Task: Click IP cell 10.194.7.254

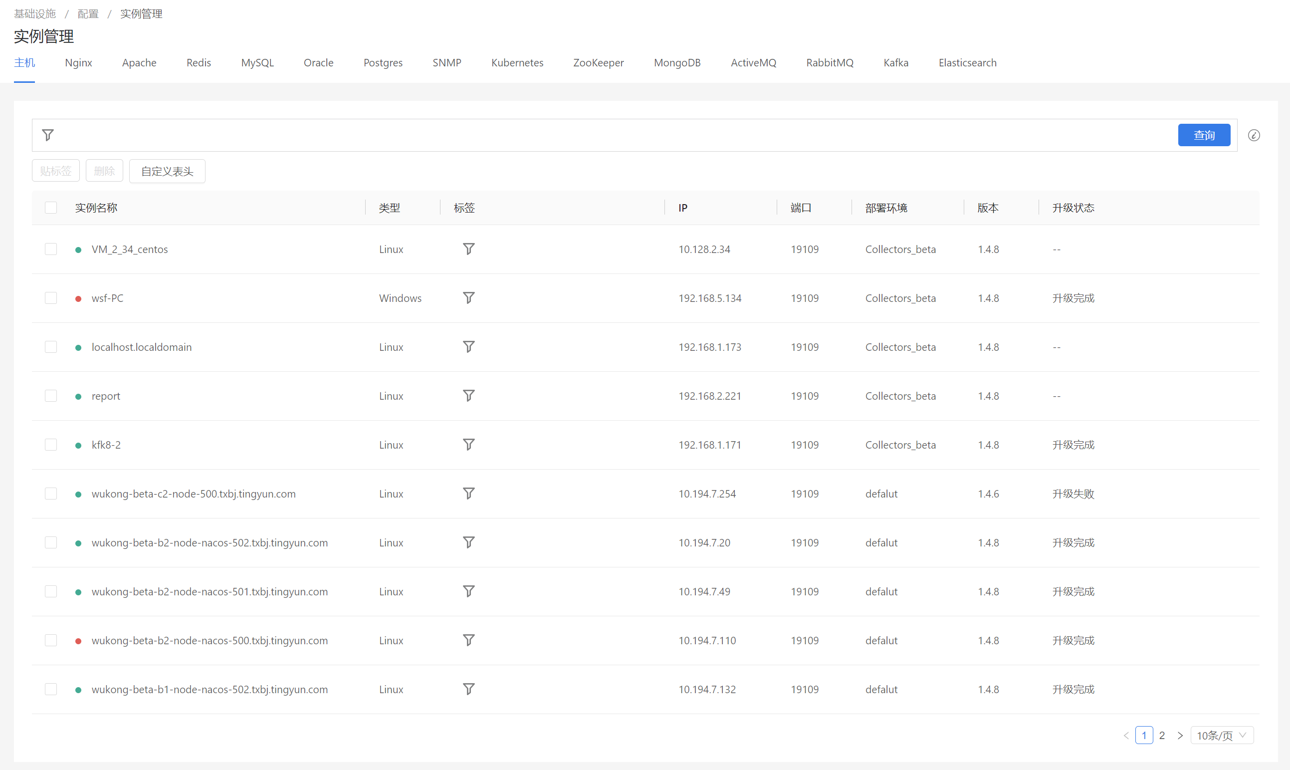Action: click(x=707, y=494)
